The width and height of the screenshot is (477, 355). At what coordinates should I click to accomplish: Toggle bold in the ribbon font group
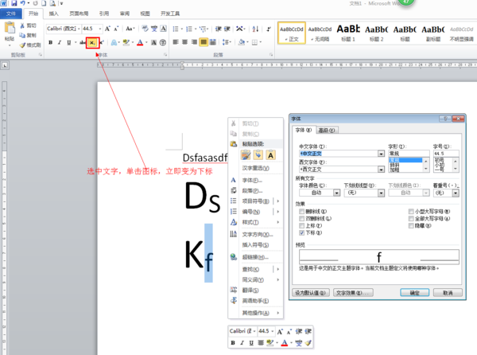(x=50, y=42)
